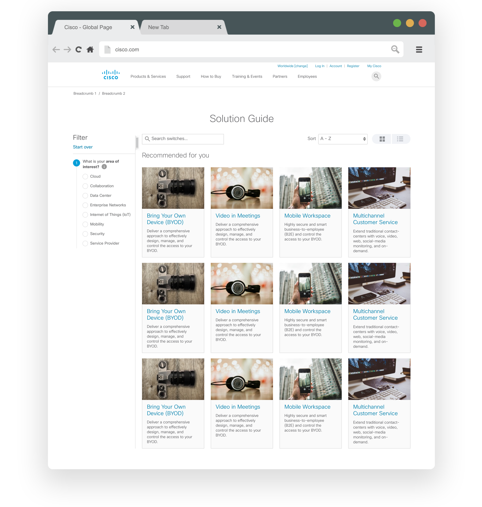Open the Sort A - Z dropdown

point(343,139)
